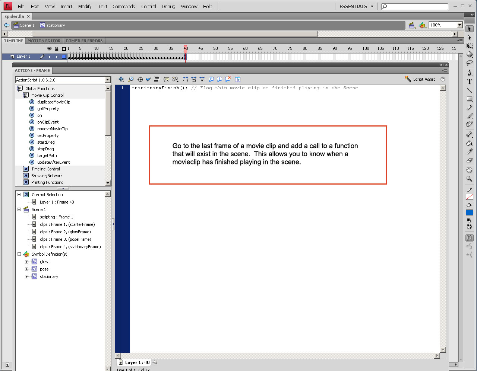This screenshot has width=477, height=371.
Task: Collapse Scene 1 tree node
Action: (x=19, y=210)
